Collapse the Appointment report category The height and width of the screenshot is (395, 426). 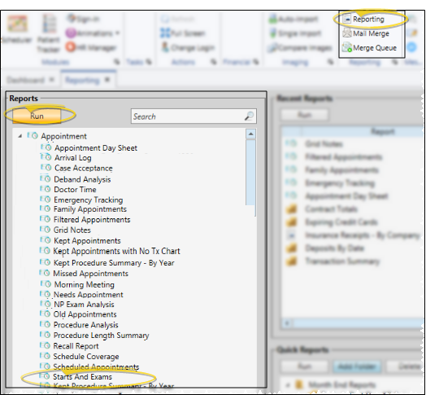(20, 136)
